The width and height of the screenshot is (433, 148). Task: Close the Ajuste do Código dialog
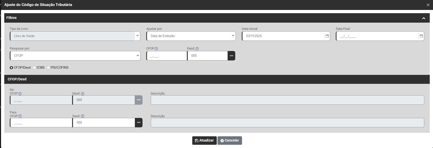point(428,5)
